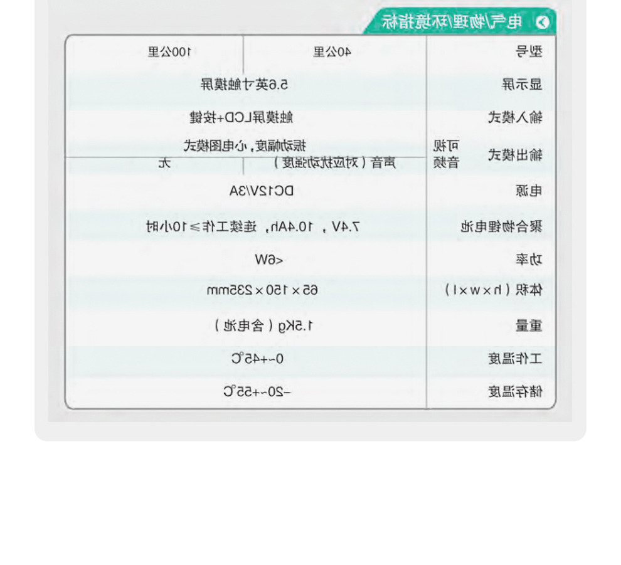Click the DC12V/3A power supply value
Image resolution: width=621 pixels, height=565 pixels.
coord(261,191)
